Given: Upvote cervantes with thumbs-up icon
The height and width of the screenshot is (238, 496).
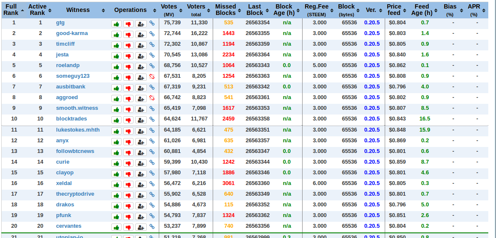Looking at the screenshot, I should pos(116,227).
